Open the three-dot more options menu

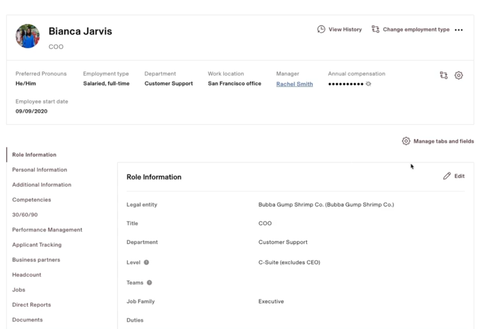tap(459, 30)
